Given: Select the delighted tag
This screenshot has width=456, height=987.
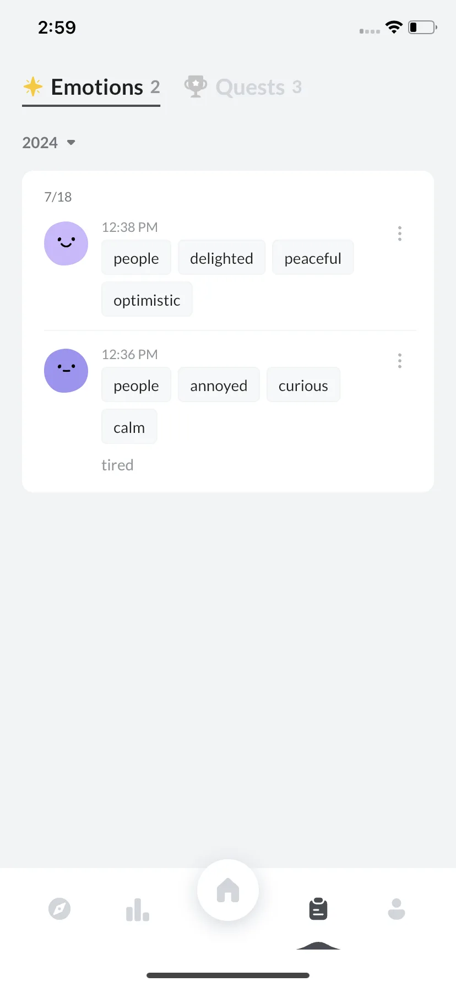Looking at the screenshot, I should [x=221, y=258].
